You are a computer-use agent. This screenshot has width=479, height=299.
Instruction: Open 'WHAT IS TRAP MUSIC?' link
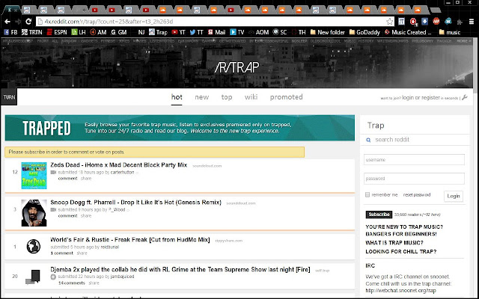tap(394, 243)
